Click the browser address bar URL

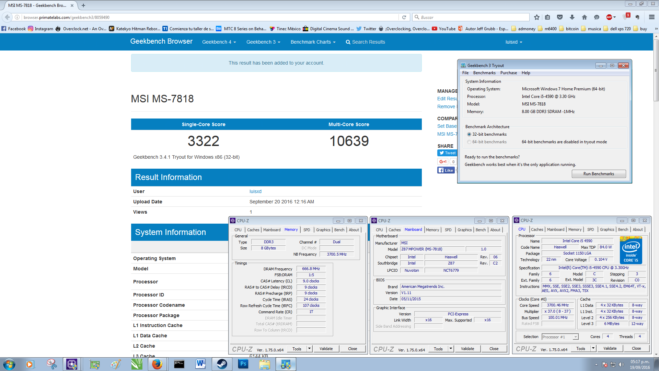(x=67, y=17)
